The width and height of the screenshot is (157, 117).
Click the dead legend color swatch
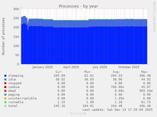(5, 91)
